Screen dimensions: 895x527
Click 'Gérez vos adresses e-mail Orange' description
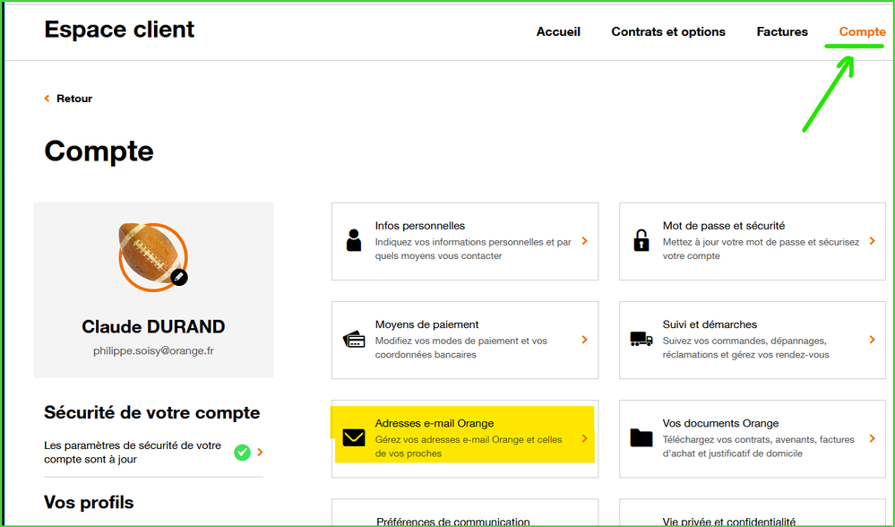(469, 446)
